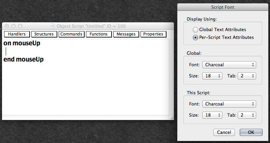The image size is (270, 143).
Task: Open the Global Tab dropdown
Action: pos(247,76)
